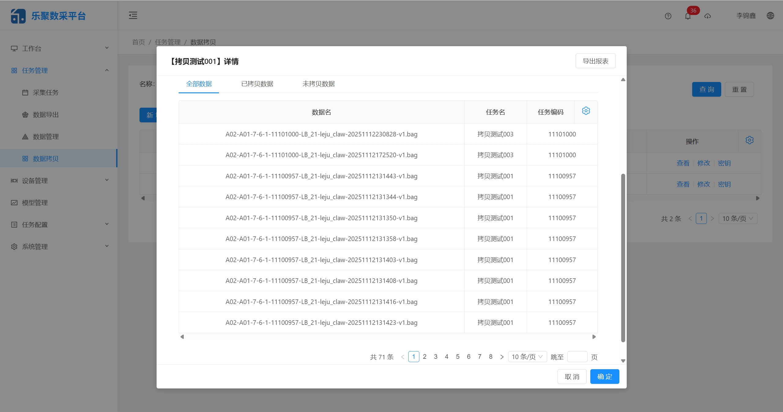Toggle the sidebar collapse menu icon
Viewport: 783px width, 412px height.
coord(133,15)
